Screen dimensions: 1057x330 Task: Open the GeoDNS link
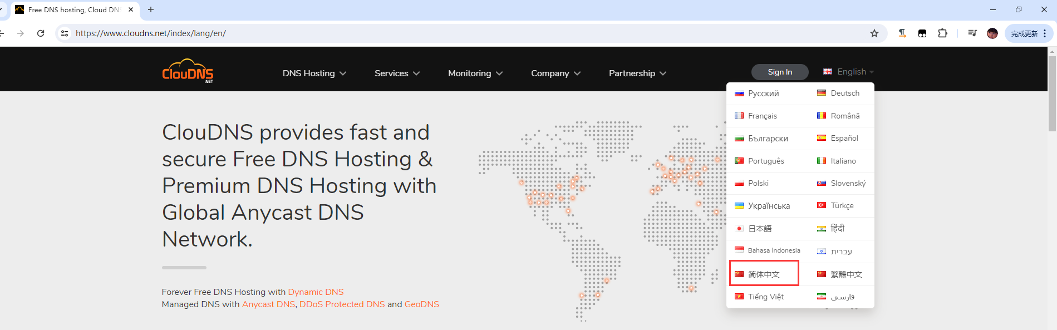422,304
